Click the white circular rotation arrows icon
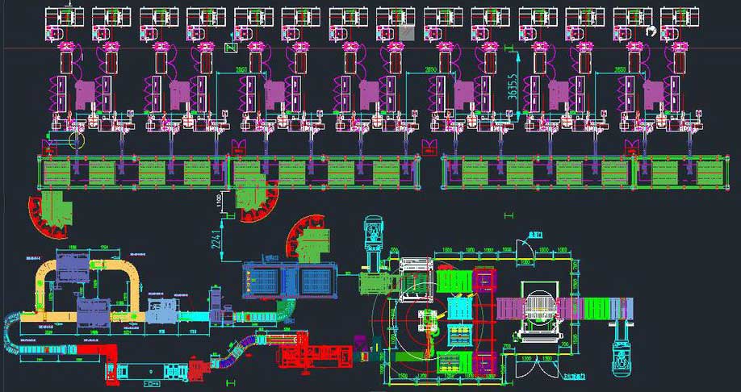 (x=651, y=31)
